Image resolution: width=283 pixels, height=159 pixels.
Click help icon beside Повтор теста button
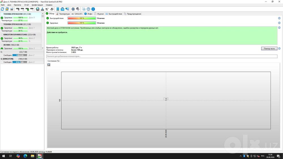pyautogui.click(x=279, y=49)
